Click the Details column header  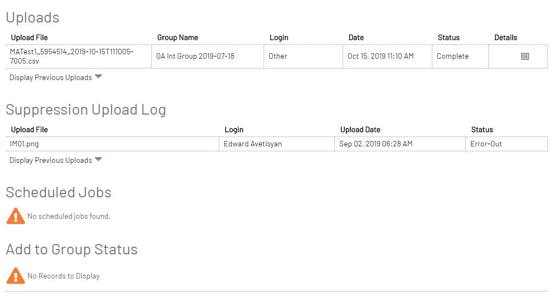click(x=505, y=37)
